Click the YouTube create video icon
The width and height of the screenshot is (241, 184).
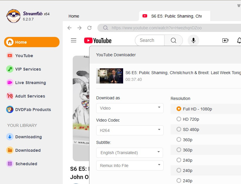225,40
